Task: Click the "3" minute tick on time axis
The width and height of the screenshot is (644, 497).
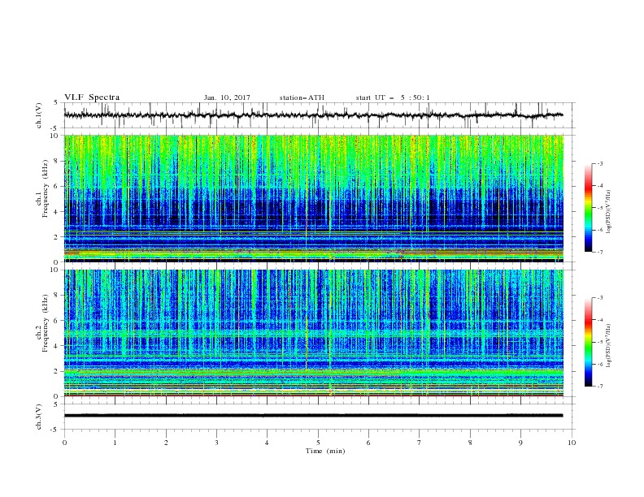Action: coord(216,443)
